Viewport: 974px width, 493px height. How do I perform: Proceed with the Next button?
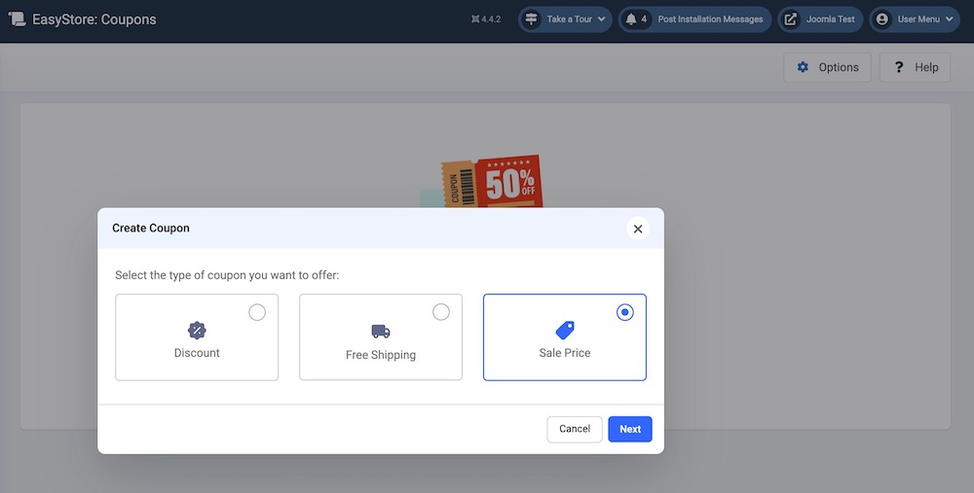[630, 429]
